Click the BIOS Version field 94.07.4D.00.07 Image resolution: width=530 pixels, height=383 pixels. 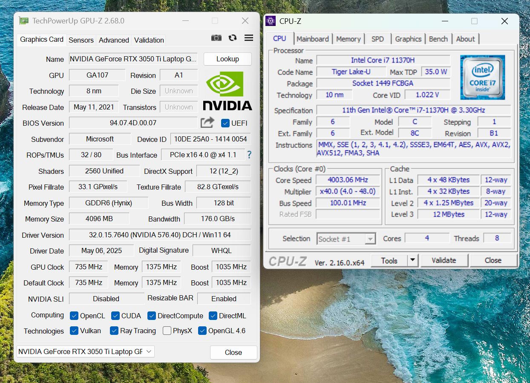(x=133, y=123)
